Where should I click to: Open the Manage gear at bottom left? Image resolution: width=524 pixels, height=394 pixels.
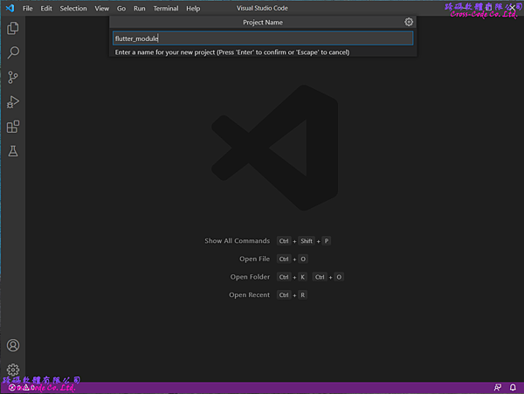click(x=13, y=370)
